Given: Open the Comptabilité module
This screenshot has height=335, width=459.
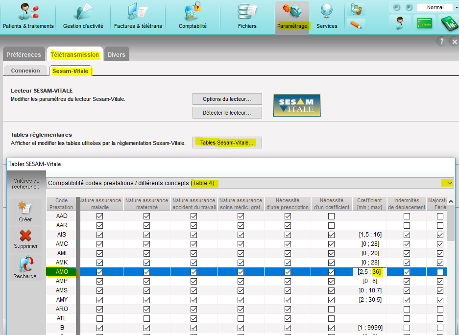Looking at the screenshot, I should pos(193,16).
